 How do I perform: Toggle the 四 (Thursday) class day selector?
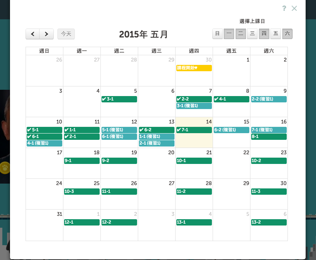point(264,33)
